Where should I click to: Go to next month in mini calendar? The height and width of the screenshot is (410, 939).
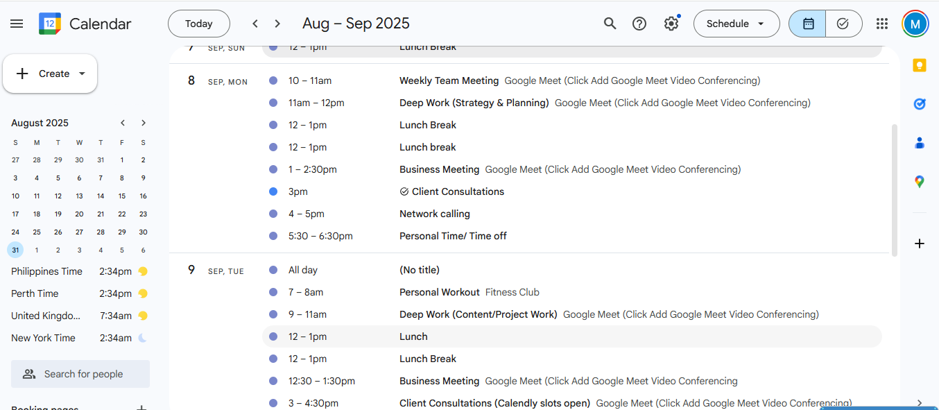(x=144, y=123)
